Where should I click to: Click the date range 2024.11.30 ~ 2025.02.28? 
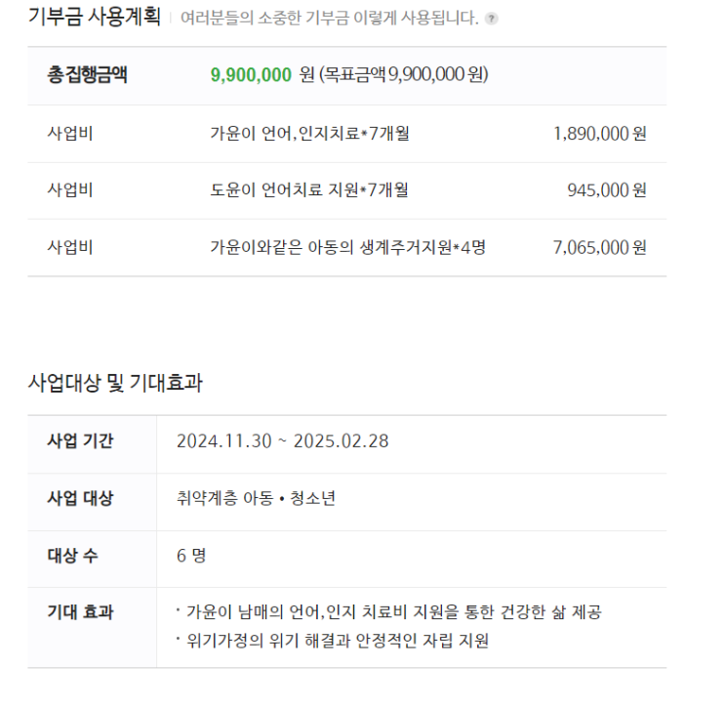pos(283,441)
